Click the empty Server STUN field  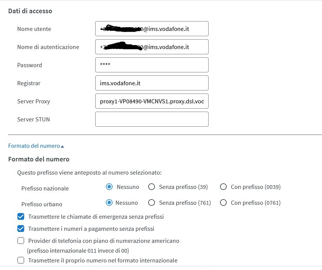point(152,119)
